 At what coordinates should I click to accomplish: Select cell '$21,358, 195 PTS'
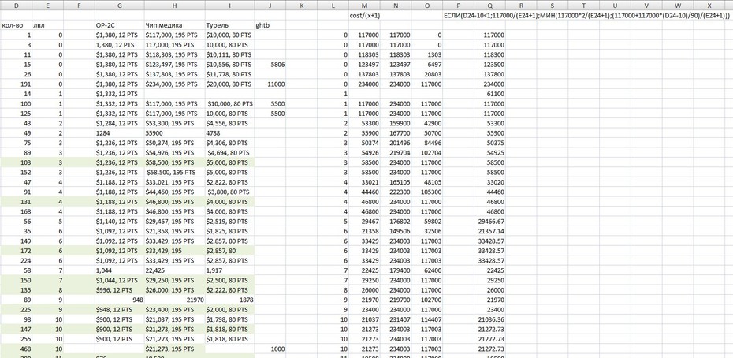pyautogui.click(x=174, y=231)
